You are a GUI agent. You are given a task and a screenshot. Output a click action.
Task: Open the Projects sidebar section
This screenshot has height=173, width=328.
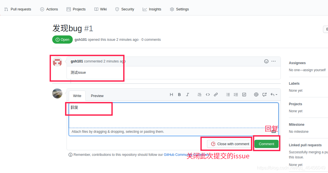pyautogui.click(x=295, y=104)
